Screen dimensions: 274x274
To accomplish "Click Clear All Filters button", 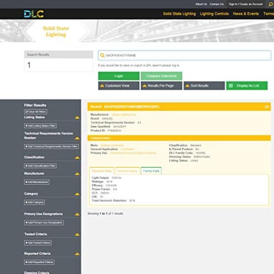I will [x=36, y=112].
